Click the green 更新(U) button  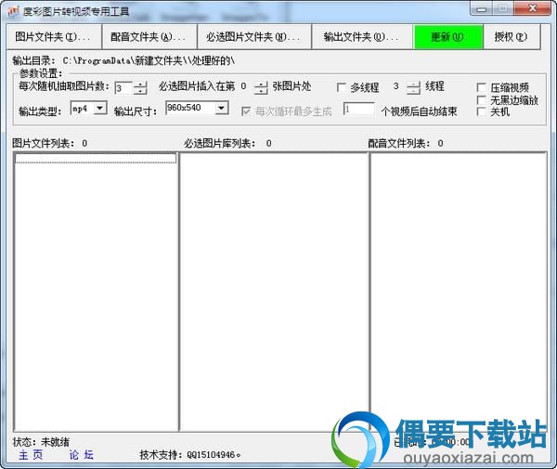click(x=448, y=36)
